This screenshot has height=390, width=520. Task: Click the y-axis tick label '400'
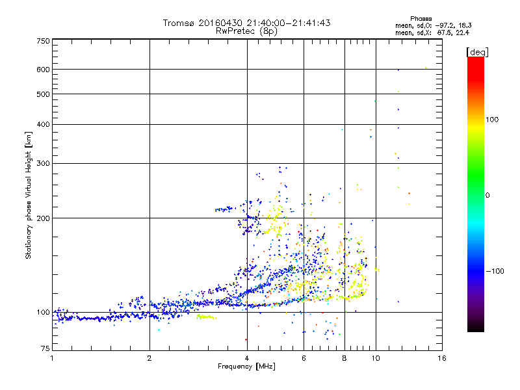pos(43,124)
